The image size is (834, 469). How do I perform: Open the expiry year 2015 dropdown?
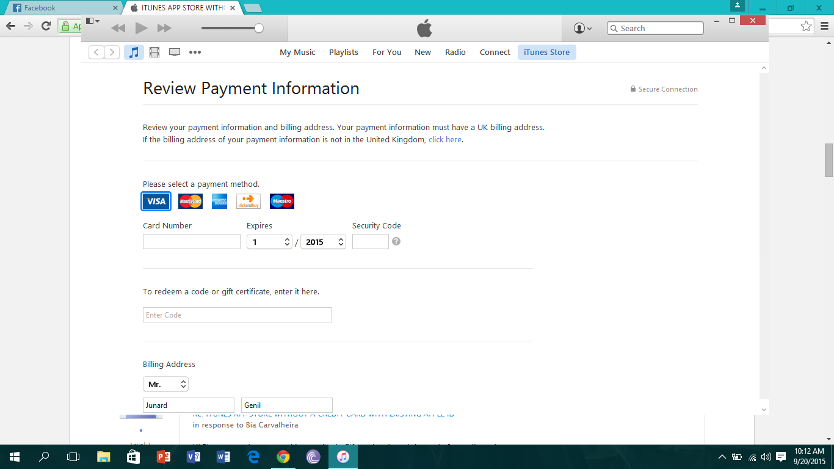[323, 242]
